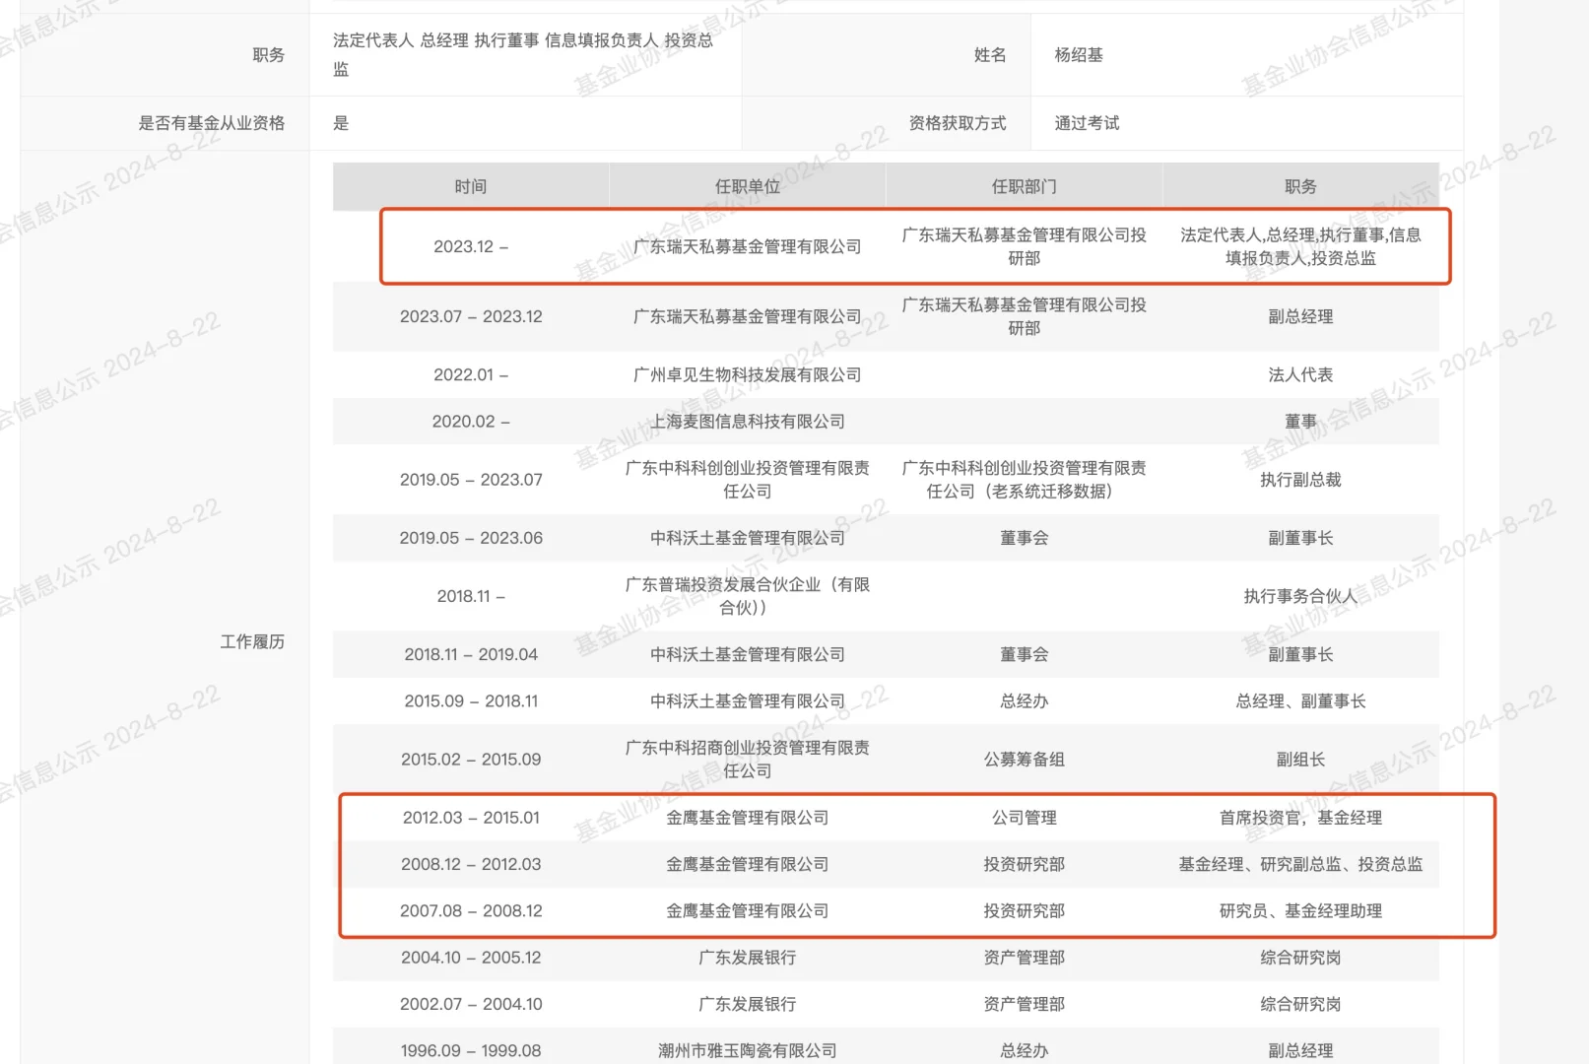Screen dimensions: 1589x1064
Task: Click the 资格获取方式 label
Action: (958, 123)
